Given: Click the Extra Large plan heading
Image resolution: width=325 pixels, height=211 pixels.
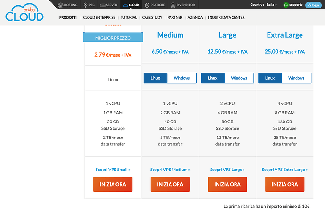Looking at the screenshot, I should click(x=284, y=35).
